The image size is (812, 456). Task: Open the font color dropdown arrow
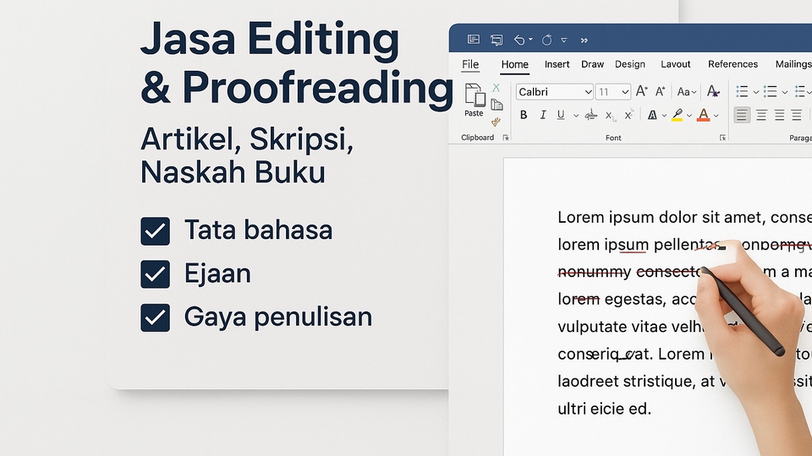(716, 116)
